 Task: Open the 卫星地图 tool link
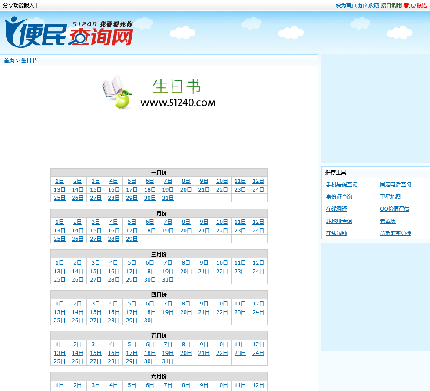click(x=390, y=197)
